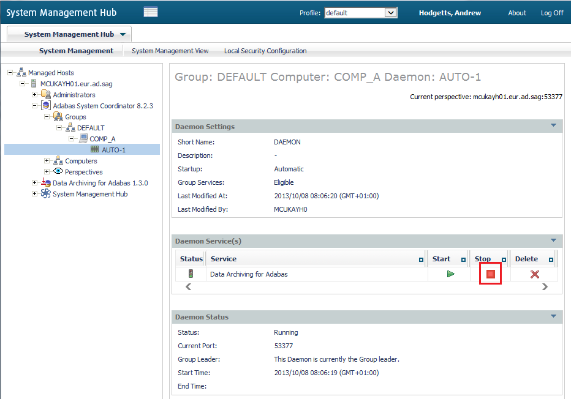This screenshot has height=399, width=571.
Task: Expand the Computers tree node
Action: pos(47,161)
